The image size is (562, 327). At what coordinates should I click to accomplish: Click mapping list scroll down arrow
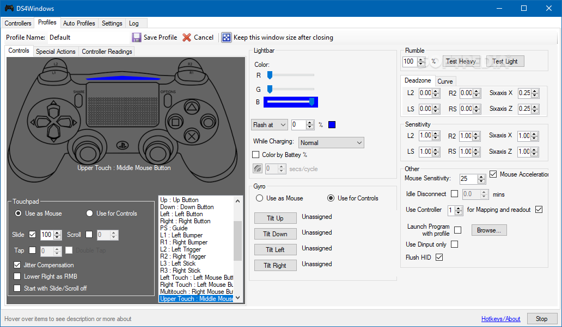(237, 297)
